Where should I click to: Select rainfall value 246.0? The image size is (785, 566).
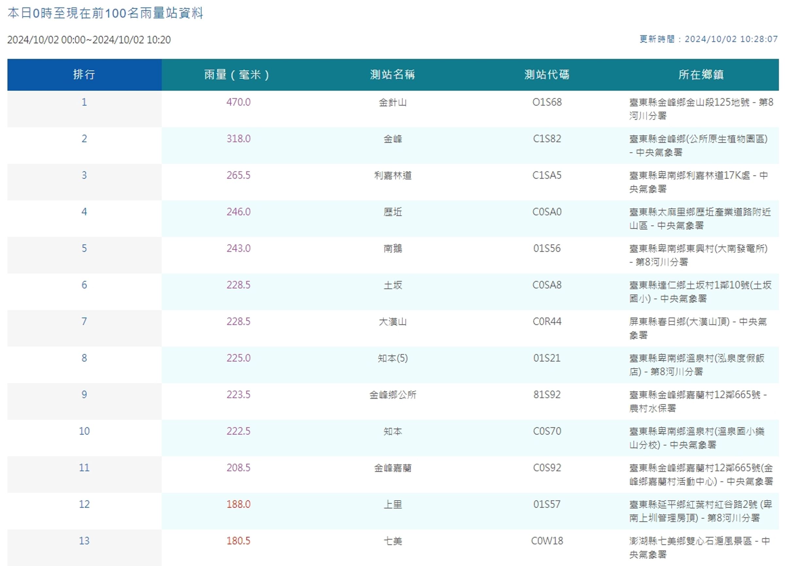(238, 212)
